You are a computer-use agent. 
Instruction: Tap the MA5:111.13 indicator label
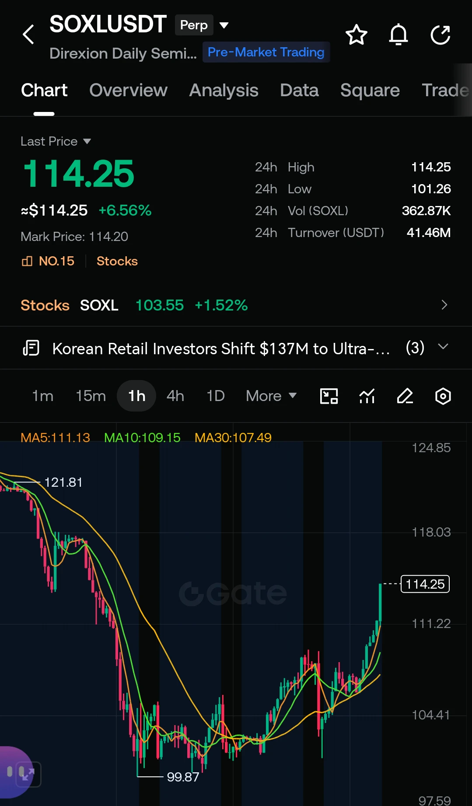[55, 437]
